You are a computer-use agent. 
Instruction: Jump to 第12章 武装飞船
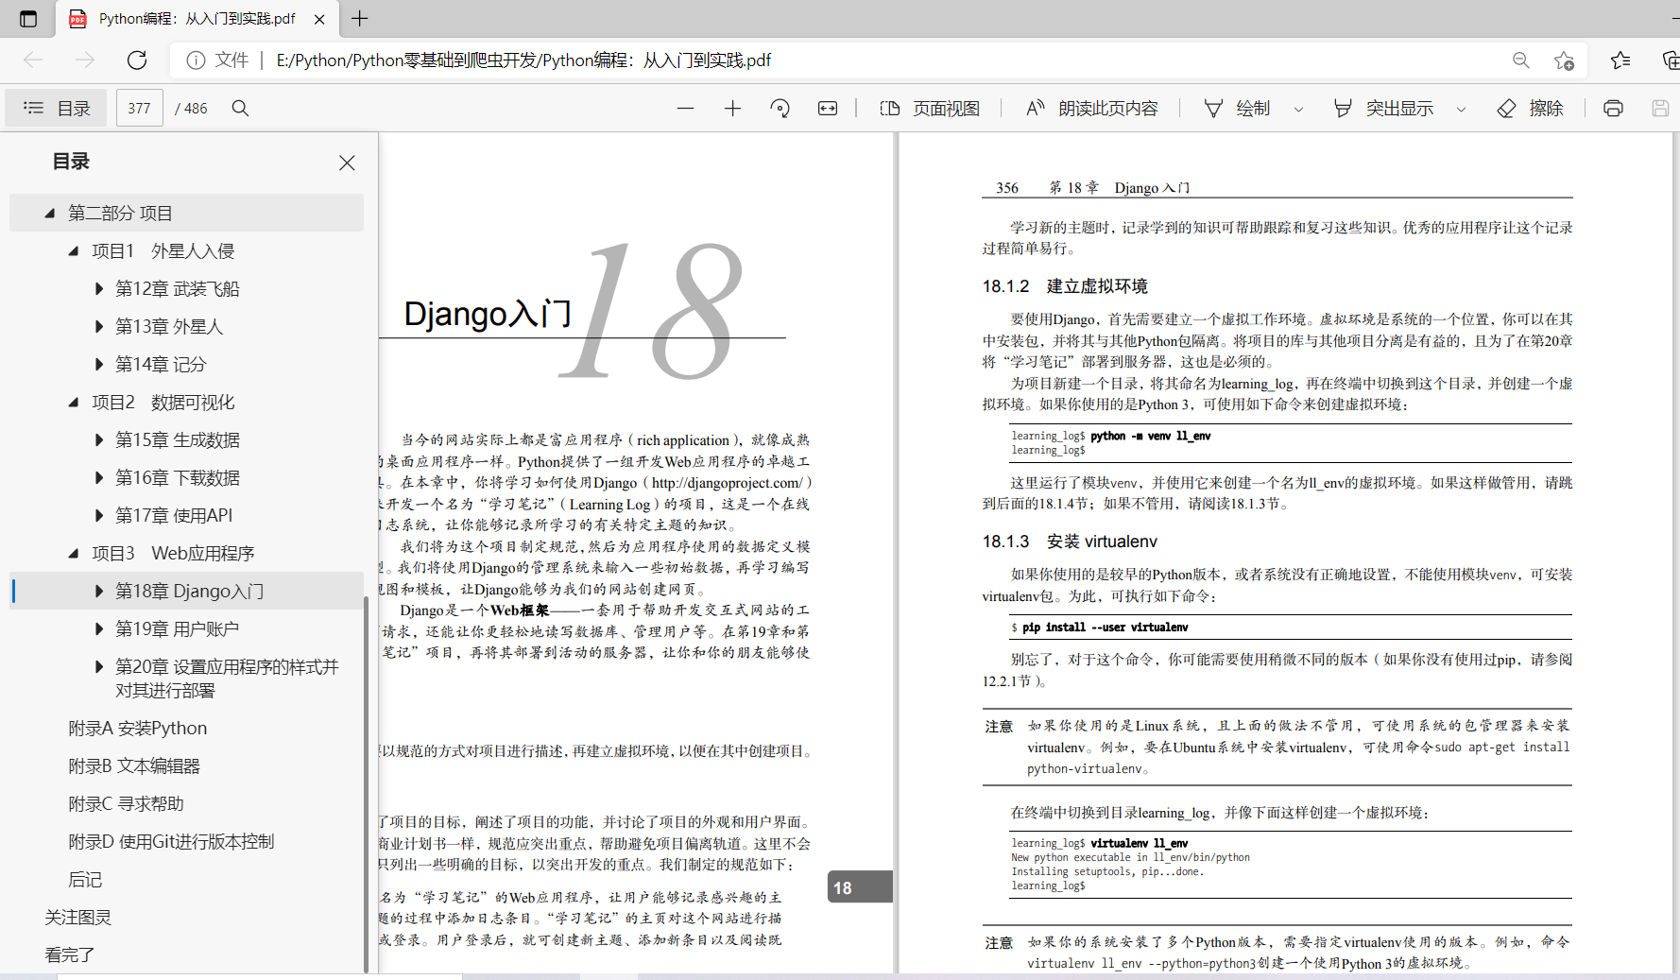coord(177,289)
